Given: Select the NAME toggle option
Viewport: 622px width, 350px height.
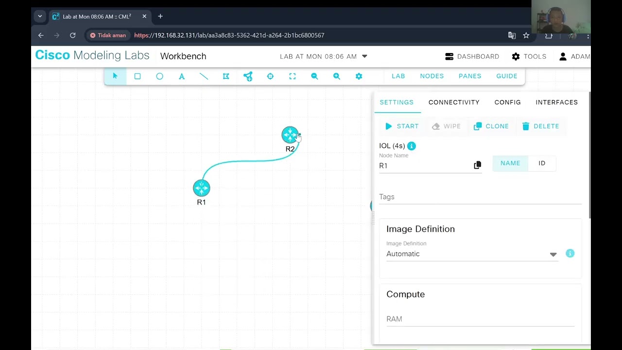Looking at the screenshot, I should click(x=510, y=163).
